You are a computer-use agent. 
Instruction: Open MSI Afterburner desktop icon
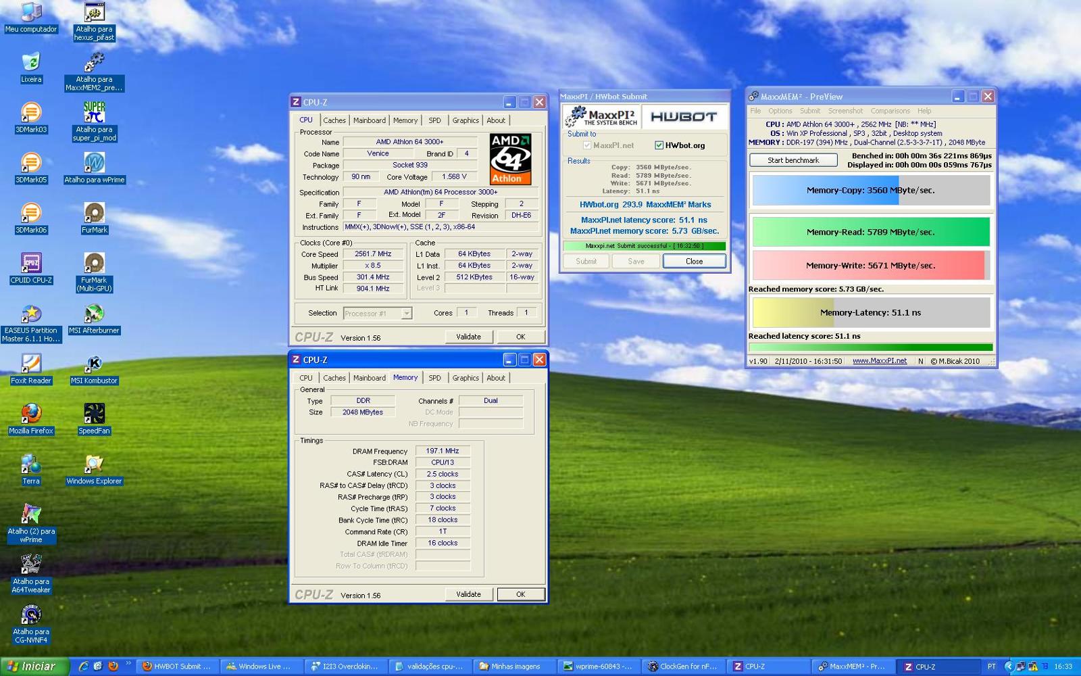click(94, 319)
